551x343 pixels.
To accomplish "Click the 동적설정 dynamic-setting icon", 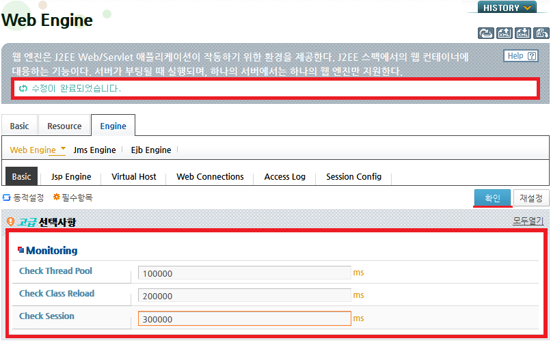I will click(7, 197).
